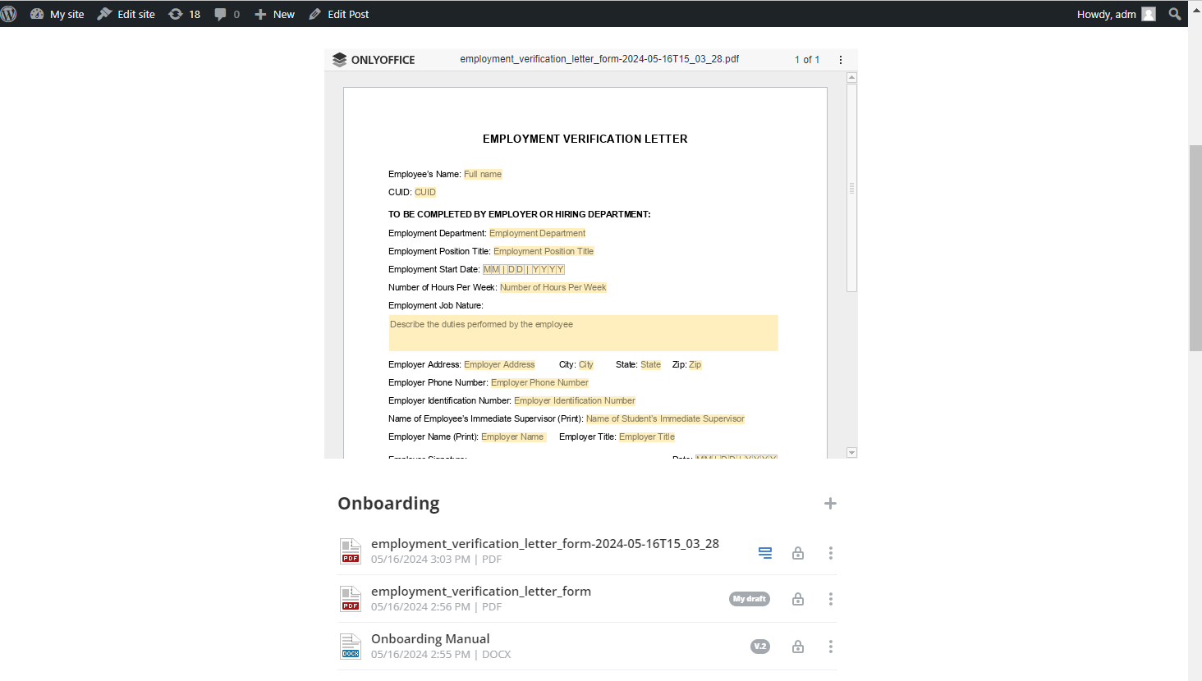The width and height of the screenshot is (1202, 681).
Task: Click the V.2 version badge
Action: coord(760,647)
